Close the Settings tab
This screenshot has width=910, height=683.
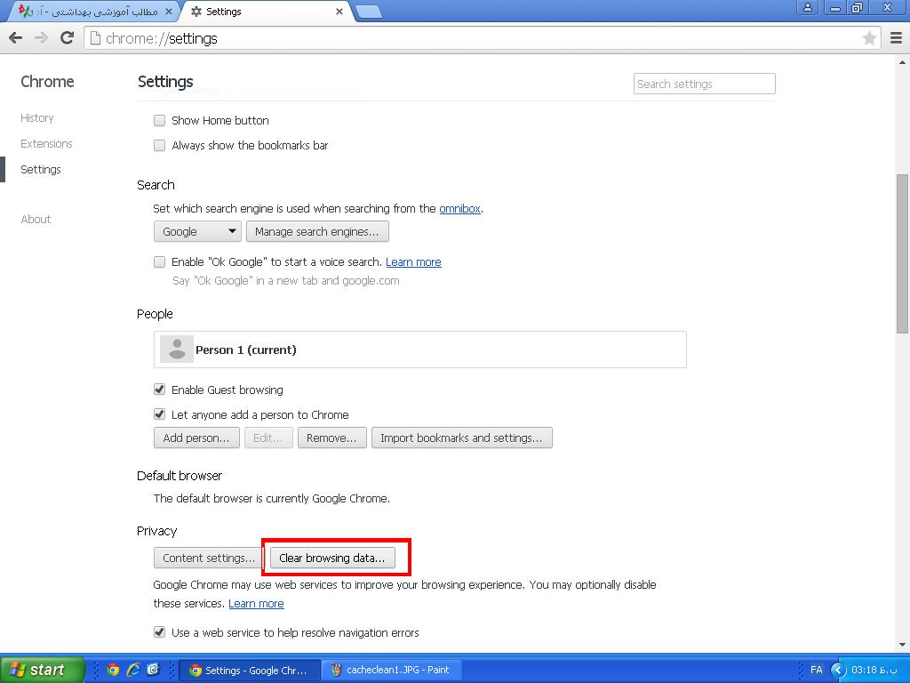click(339, 12)
